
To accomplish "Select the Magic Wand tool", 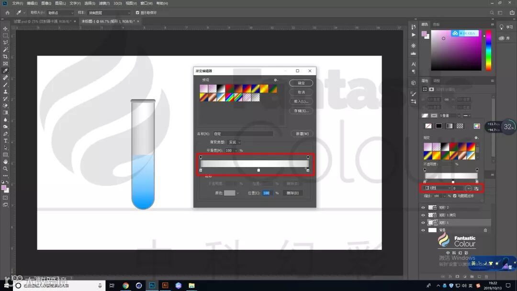I will (x=5, y=49).
